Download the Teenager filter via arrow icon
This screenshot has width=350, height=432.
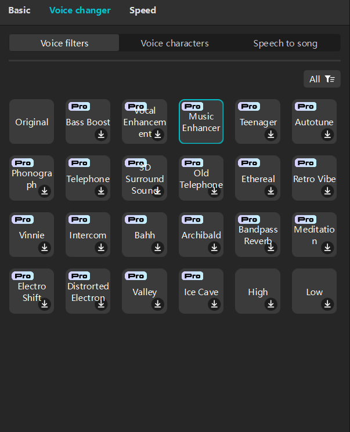point(271,135)
